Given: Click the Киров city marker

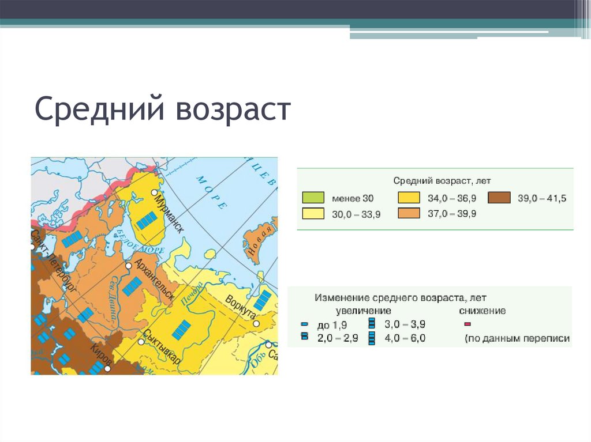Looking at the screenshot, I should [107, 368].
